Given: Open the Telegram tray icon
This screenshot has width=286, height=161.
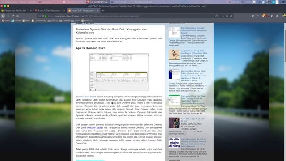Looking at the screenshot, I should click(273, 2).
